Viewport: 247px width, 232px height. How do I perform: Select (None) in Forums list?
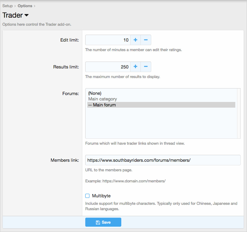click(x=95, y=93)
